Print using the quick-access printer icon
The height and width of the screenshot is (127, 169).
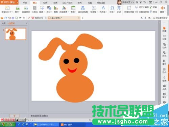pos(13,18)
